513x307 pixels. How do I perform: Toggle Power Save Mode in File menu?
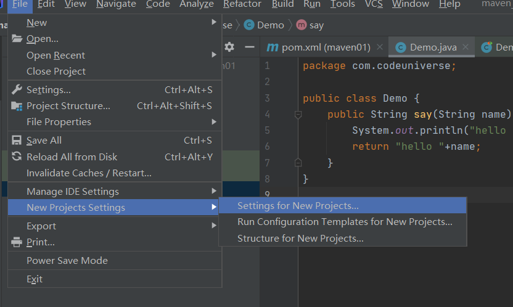pyautogui.click(x=67, y=261)
